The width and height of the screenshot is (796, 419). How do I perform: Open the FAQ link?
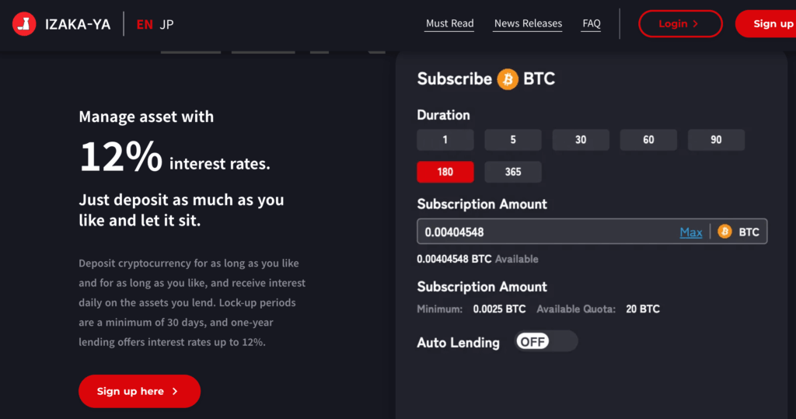coord(592,23)
